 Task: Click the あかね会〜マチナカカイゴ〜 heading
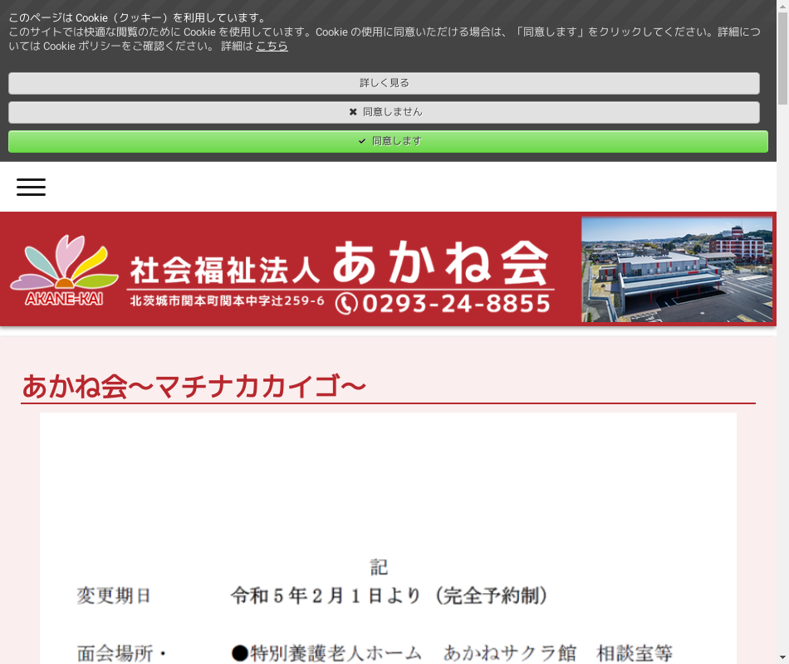click(x=194, y=387)
